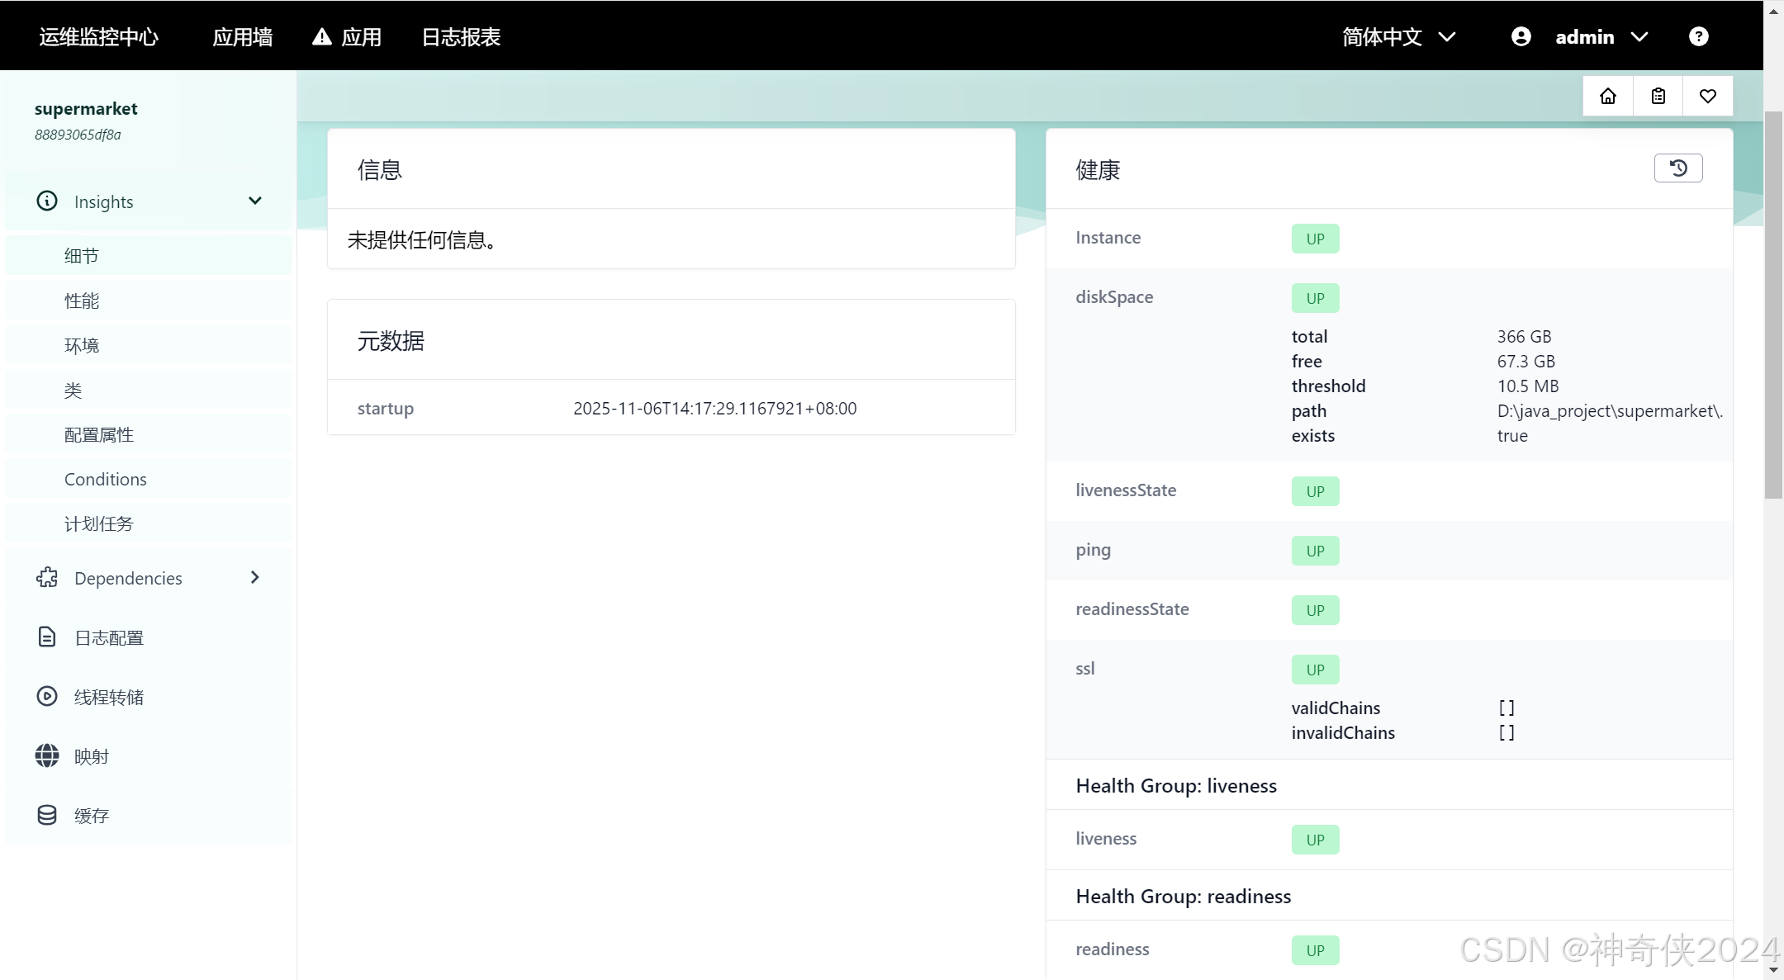The width and height of the screenshot is (1784, 980).
Task: Open 应用墙 in top navigation
Action: [x=242, y=37]
